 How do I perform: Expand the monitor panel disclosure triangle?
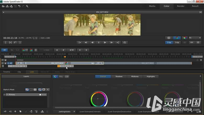tap(3, 12)
